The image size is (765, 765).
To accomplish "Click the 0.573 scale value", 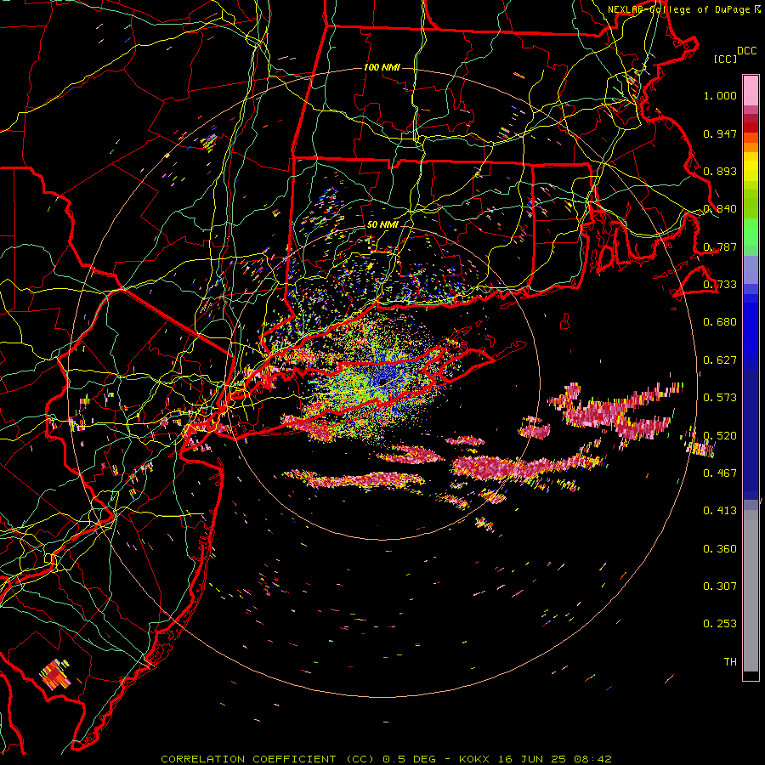I will coord(720,398).
